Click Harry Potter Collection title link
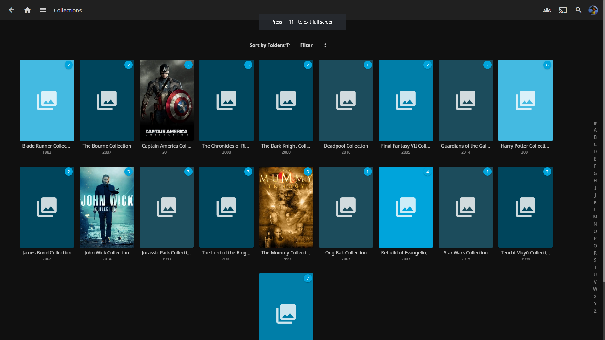 click(525, 146)
